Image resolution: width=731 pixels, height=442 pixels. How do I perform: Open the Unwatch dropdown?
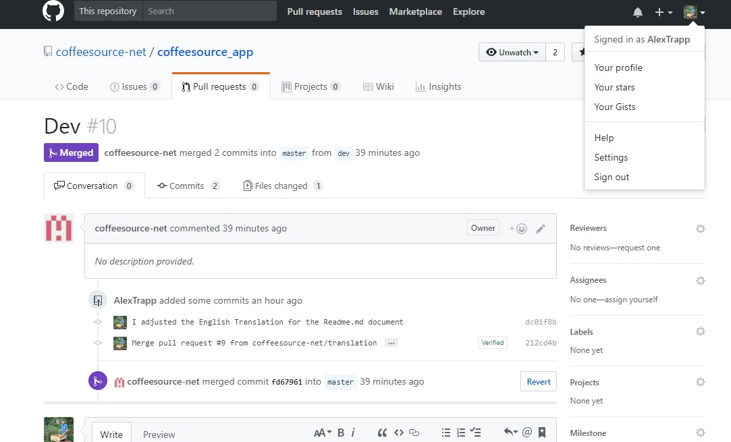[x=512, y=52]
